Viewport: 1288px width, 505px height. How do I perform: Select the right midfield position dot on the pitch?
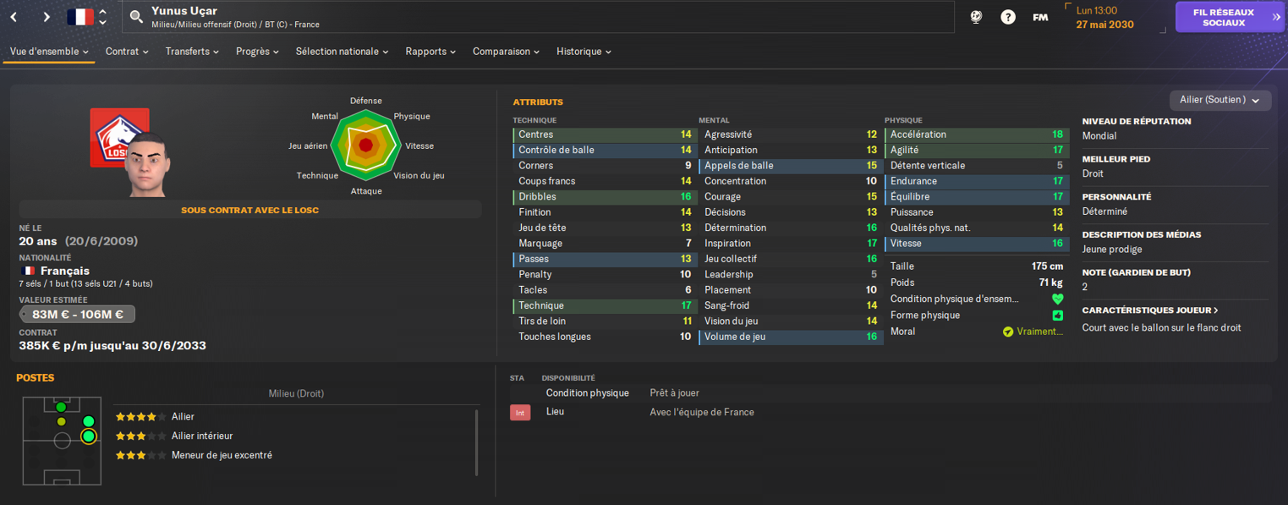(x=89, y=436)
